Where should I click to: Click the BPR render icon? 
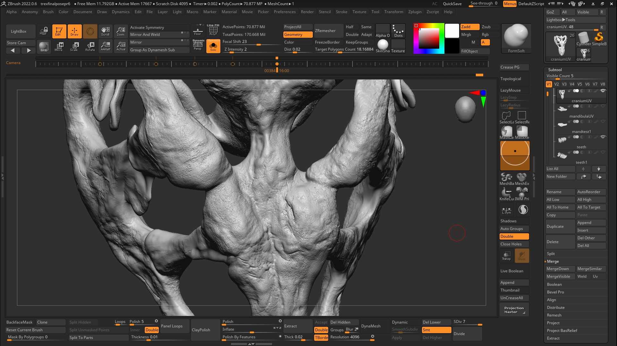(44, 46)
